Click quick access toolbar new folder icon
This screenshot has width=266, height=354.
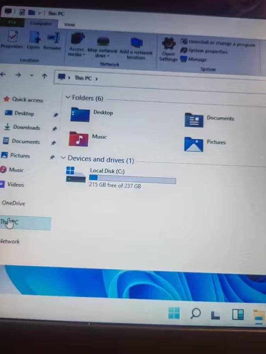coord(32,13)
